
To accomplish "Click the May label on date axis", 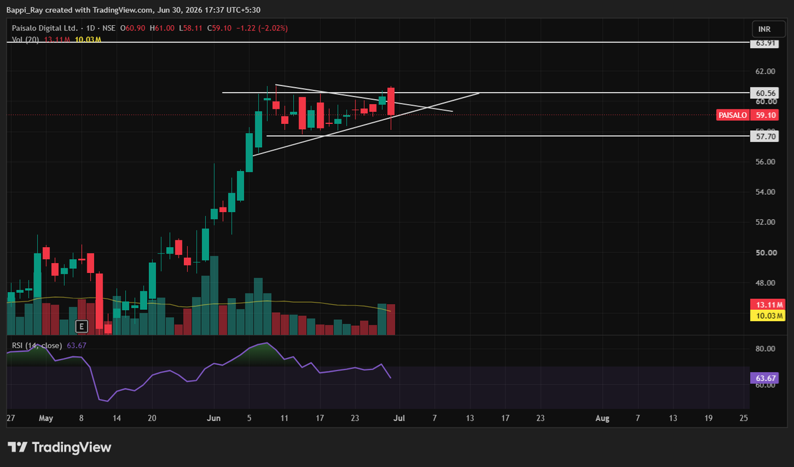I will click(x=46, y=418).
